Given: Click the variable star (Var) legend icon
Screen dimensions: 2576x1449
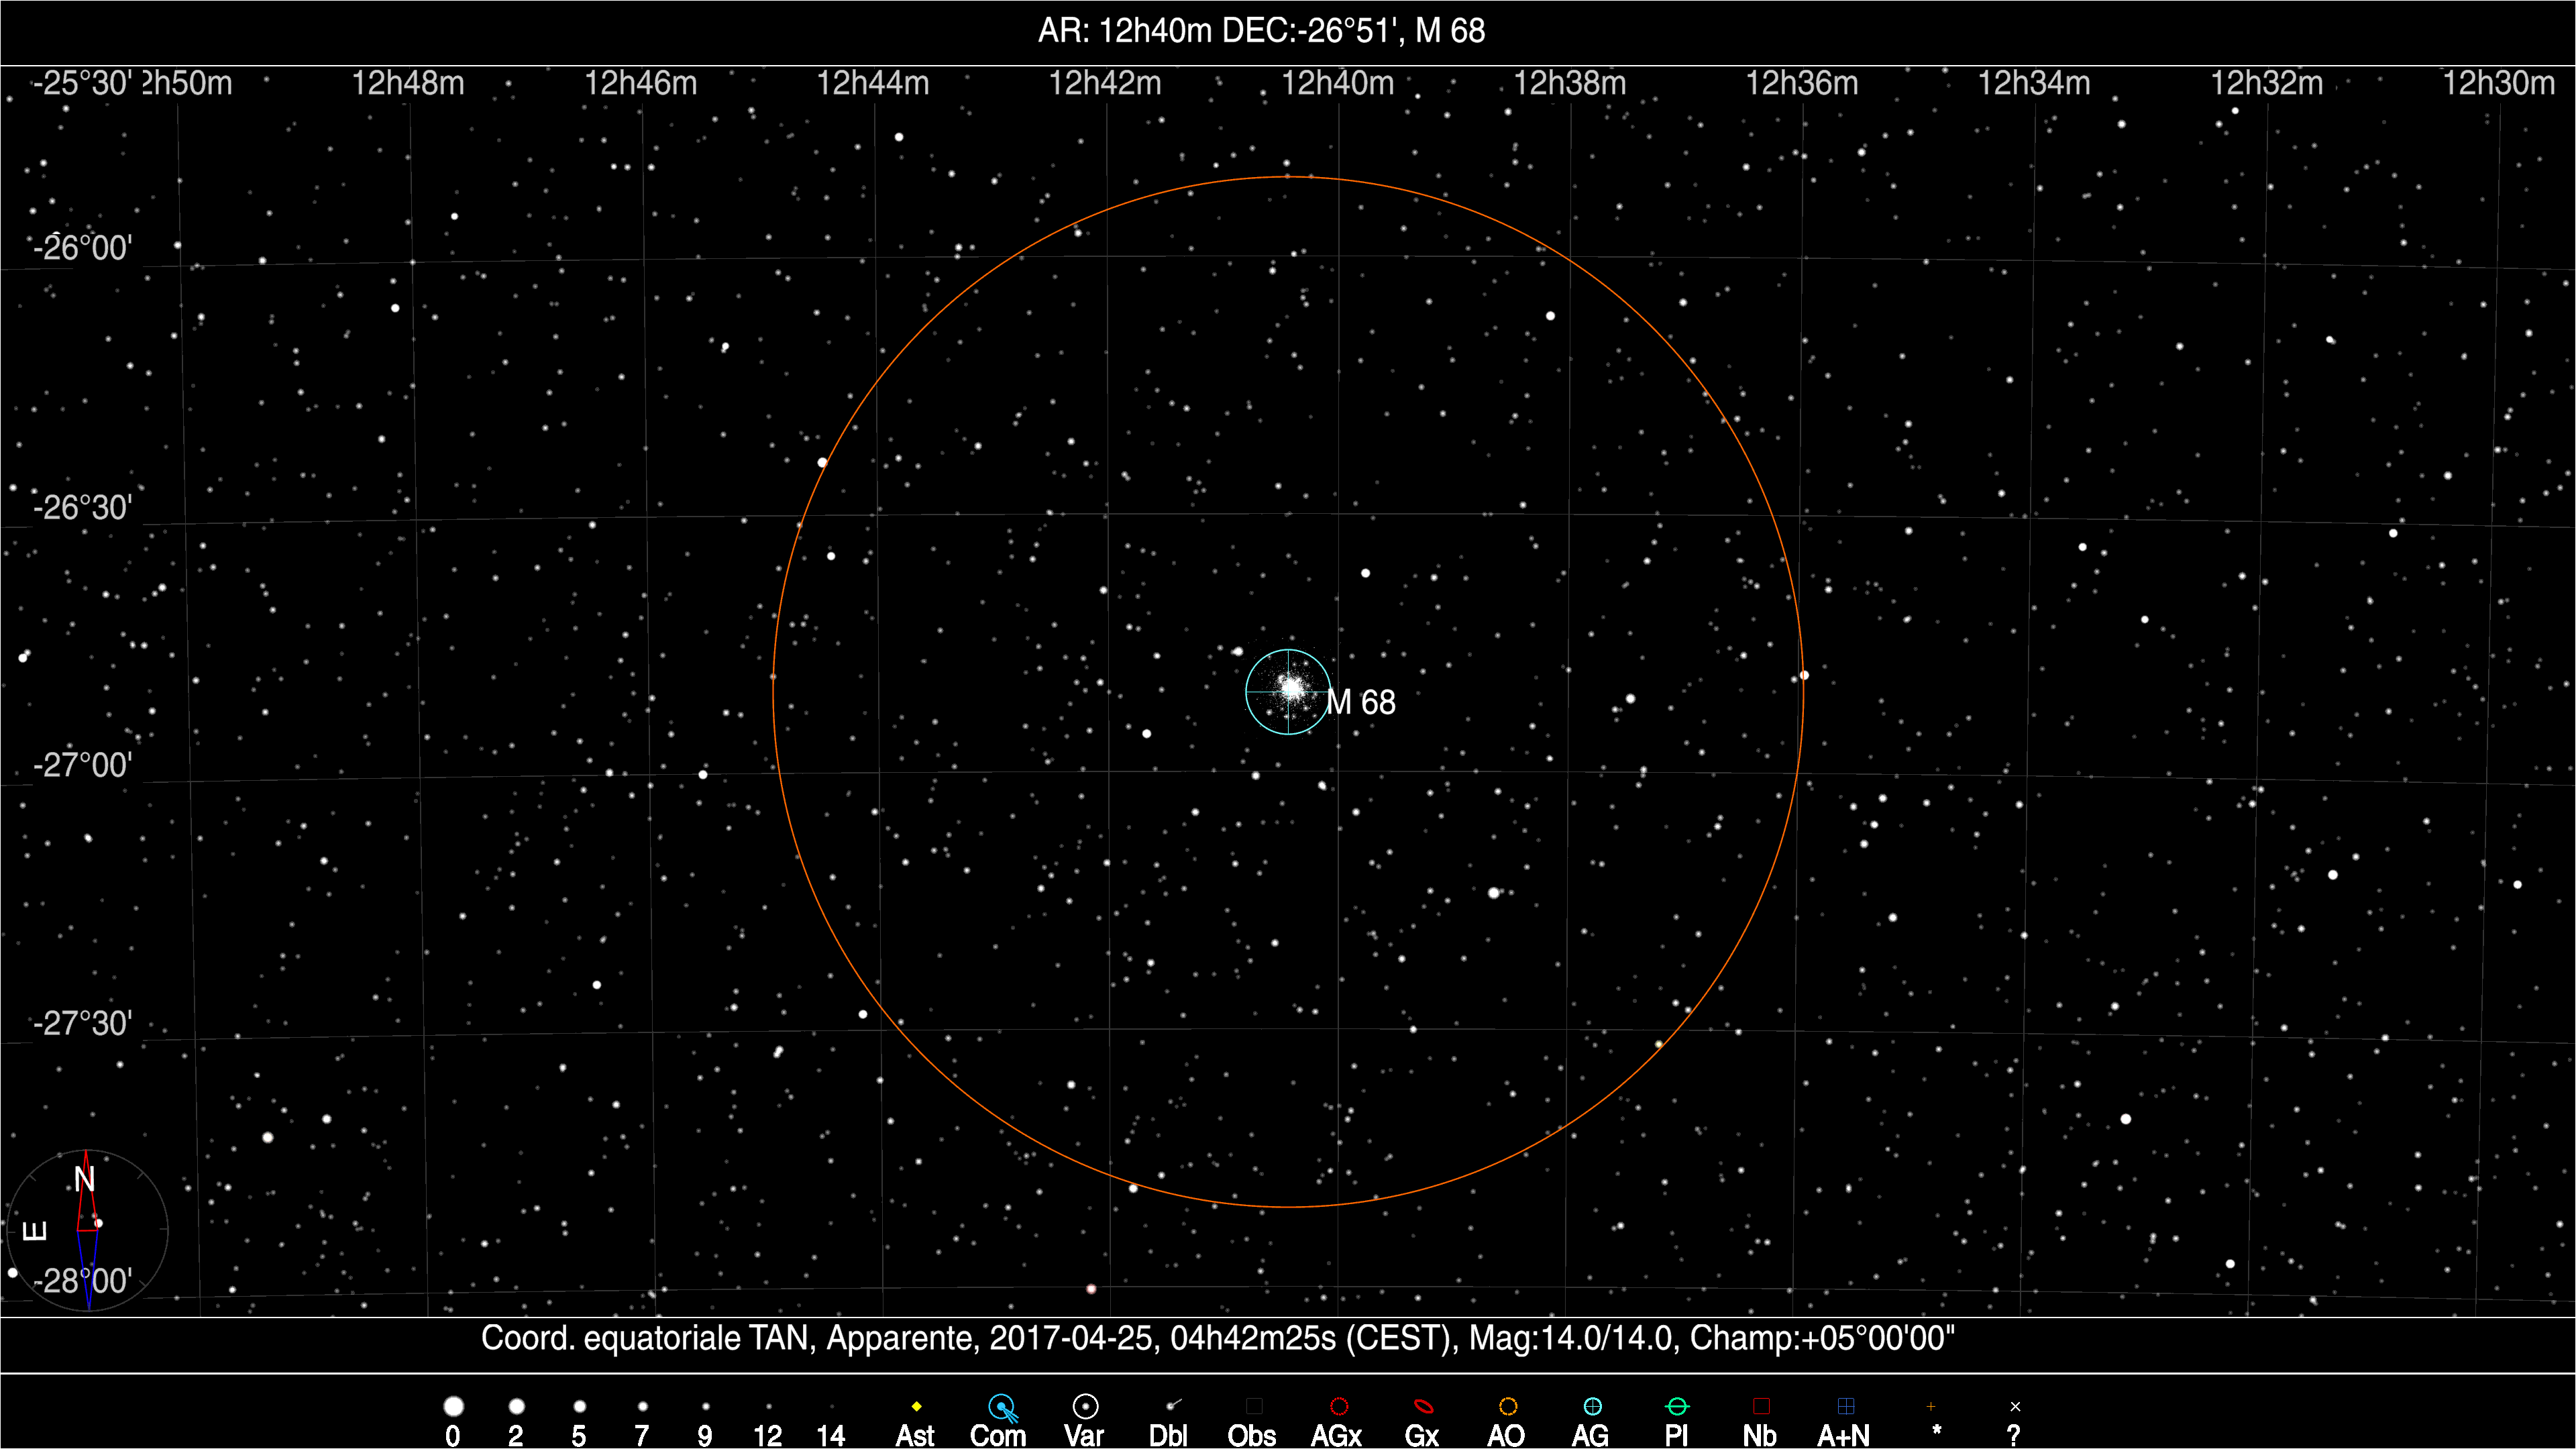Looking at the screenshot, I should click(1085, 1407).
